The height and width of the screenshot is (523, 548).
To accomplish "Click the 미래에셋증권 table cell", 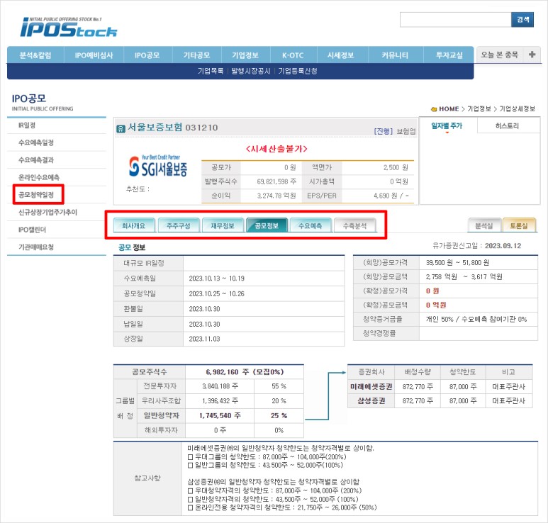I will [371, 386].
